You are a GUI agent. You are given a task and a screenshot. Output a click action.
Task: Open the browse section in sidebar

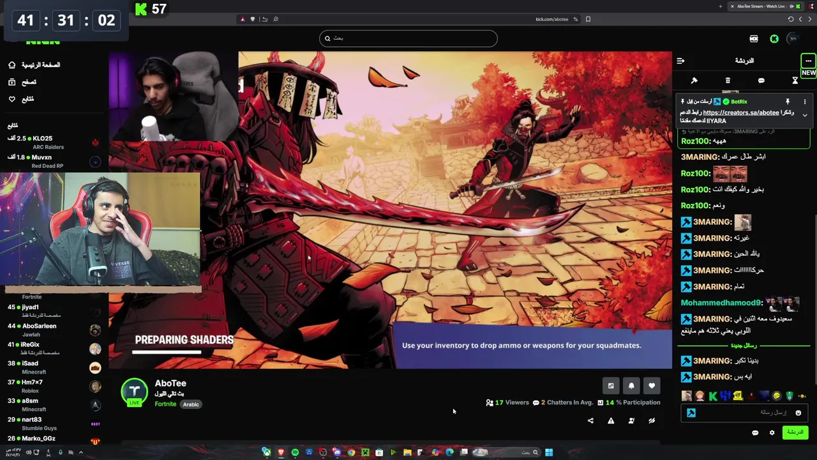pos(22,82)
